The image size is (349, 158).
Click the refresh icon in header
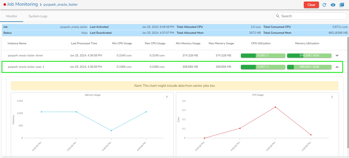324,5
